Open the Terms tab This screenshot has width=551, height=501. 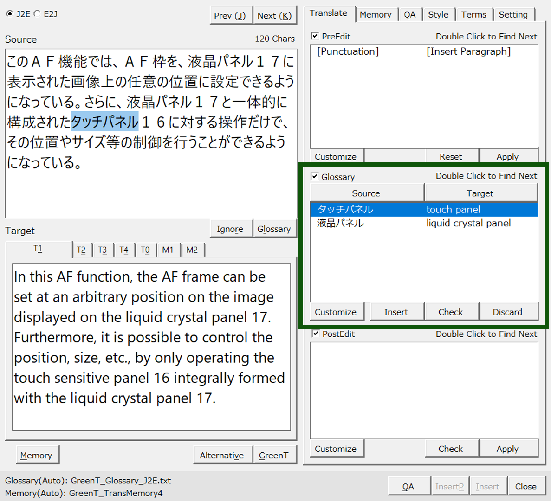point(473,15)
